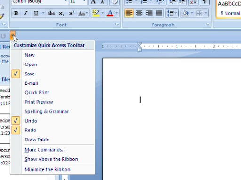This screenshot has width=241, height=180.
Task: Center the paragraph text
Action: coord(139,13)
